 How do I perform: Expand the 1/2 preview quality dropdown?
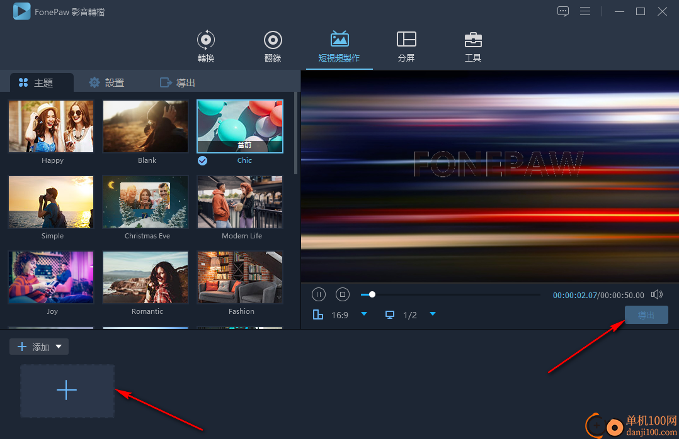tap(433, 314)
